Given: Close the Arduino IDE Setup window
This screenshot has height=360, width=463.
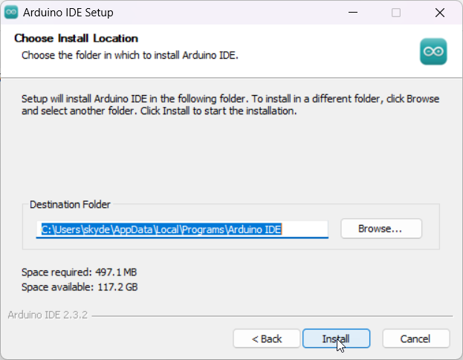Looking at the screenshot, I should pyautogui.click(x=440, y=13).
